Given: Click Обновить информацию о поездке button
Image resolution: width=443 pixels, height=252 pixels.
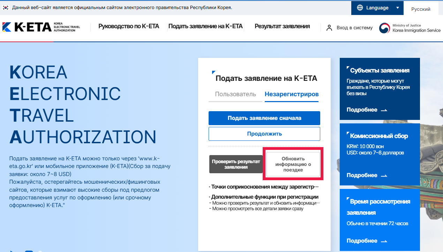Looking at the screenshot, I should 293,164.
